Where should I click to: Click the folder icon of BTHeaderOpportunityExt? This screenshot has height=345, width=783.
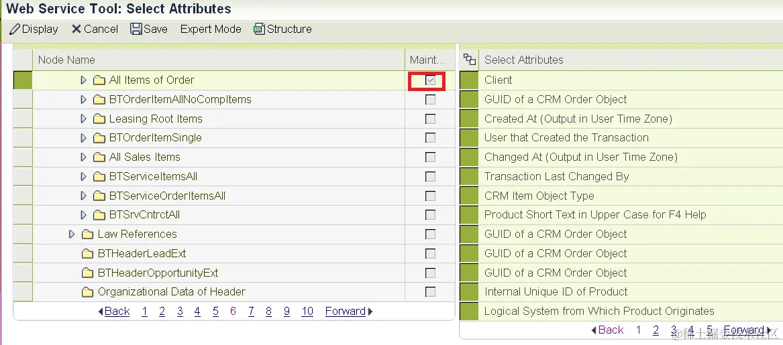[88, 273]
